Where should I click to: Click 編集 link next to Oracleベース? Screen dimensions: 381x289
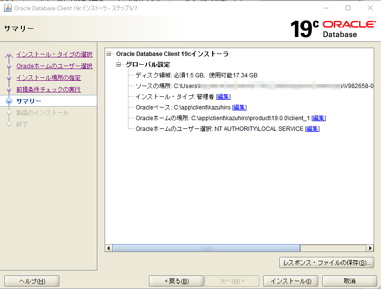tap(239, 108)
